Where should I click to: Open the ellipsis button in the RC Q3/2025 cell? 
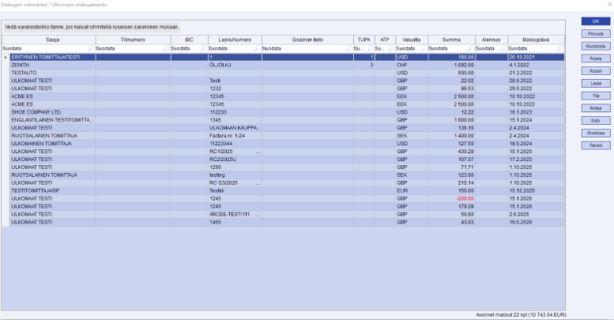(x=258, y=183)
